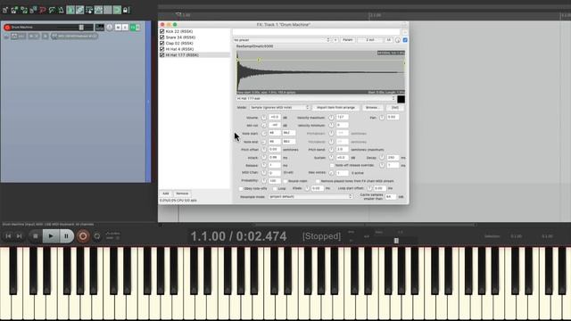Click the Attack value field
The image size is (571, 321).
275,157
